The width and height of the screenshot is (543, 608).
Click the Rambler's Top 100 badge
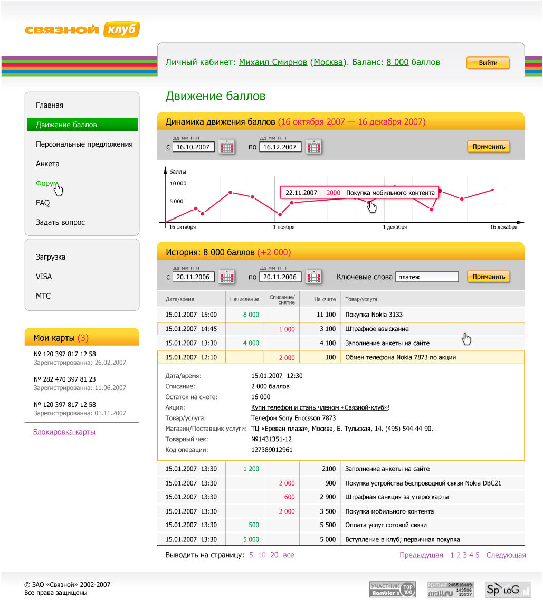(392, 589)
